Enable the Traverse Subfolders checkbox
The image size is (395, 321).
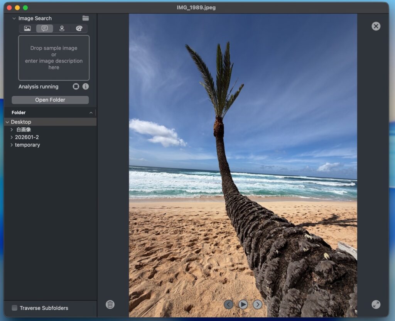coord(15,308)
